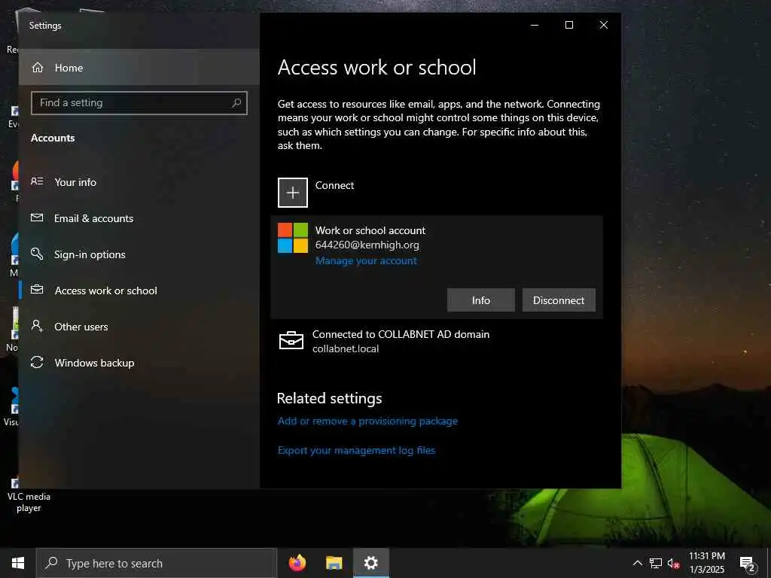Select the 644260@kernhigh.org account text

367,245
